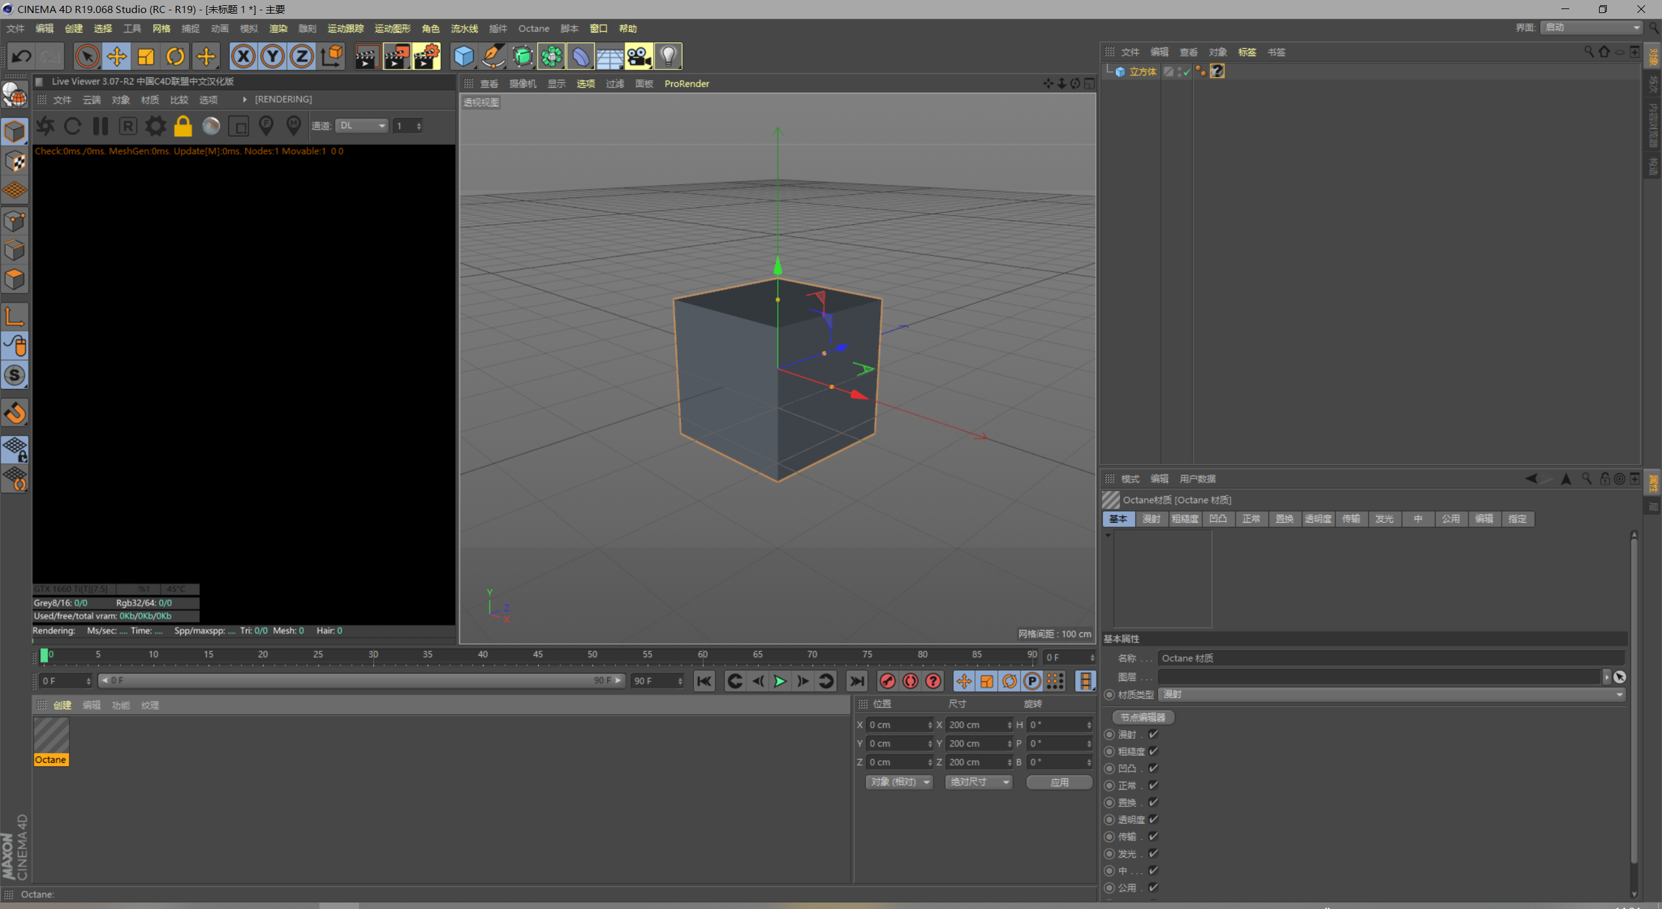The image size is (1662, 909).
Task: Click the Bend deformer icon
Action: pyautogui.click(x=580, y=56)
